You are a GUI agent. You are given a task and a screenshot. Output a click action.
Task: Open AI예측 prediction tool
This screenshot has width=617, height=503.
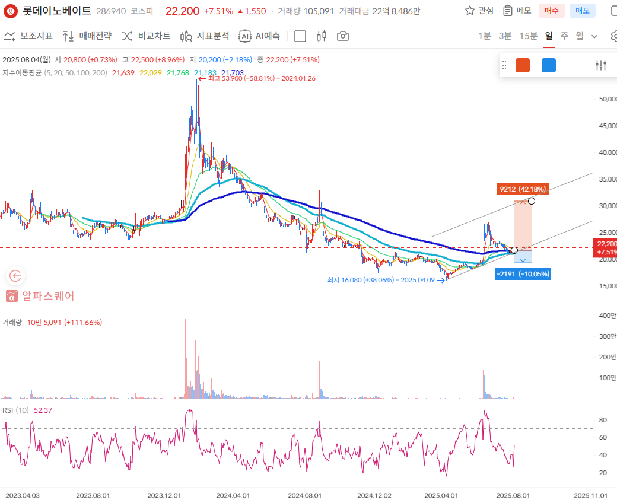(x=259, y=36)
